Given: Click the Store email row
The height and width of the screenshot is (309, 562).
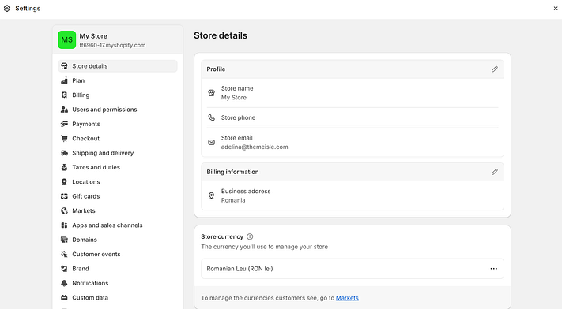Looking at the screenshot, I should 353,143.
